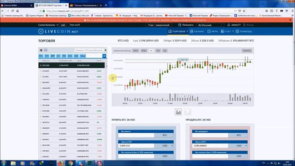Dismiss the orange 2FA warning banner
The image size is (295, 166).
click(x=290, y=20)
